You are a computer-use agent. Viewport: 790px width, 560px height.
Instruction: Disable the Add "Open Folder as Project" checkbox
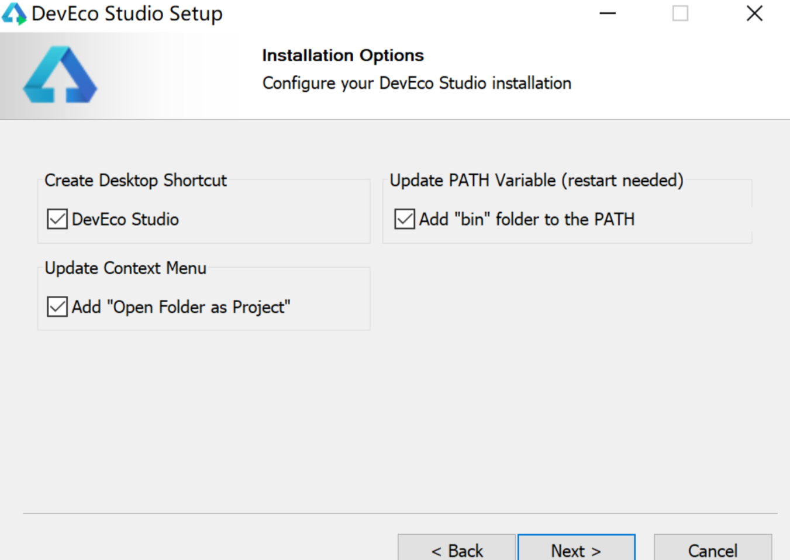57,307
